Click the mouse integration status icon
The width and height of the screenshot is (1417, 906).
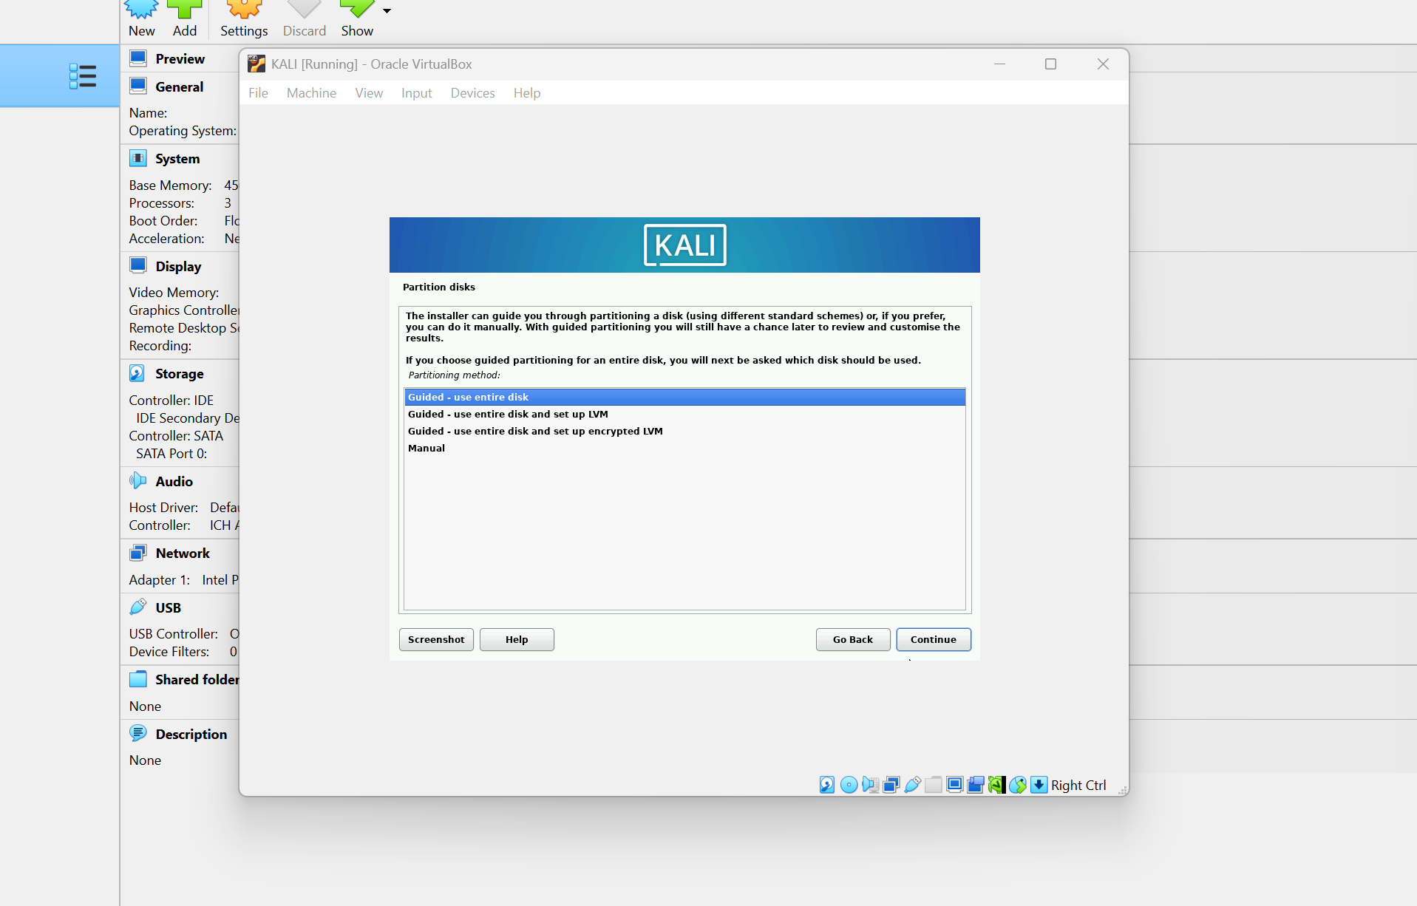(x=1018, y=785)
